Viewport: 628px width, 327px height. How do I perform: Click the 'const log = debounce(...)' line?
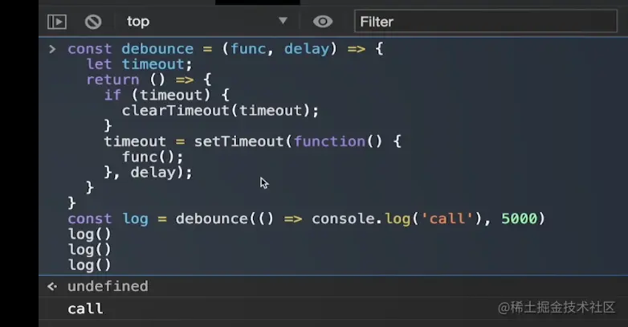point(307,219)
